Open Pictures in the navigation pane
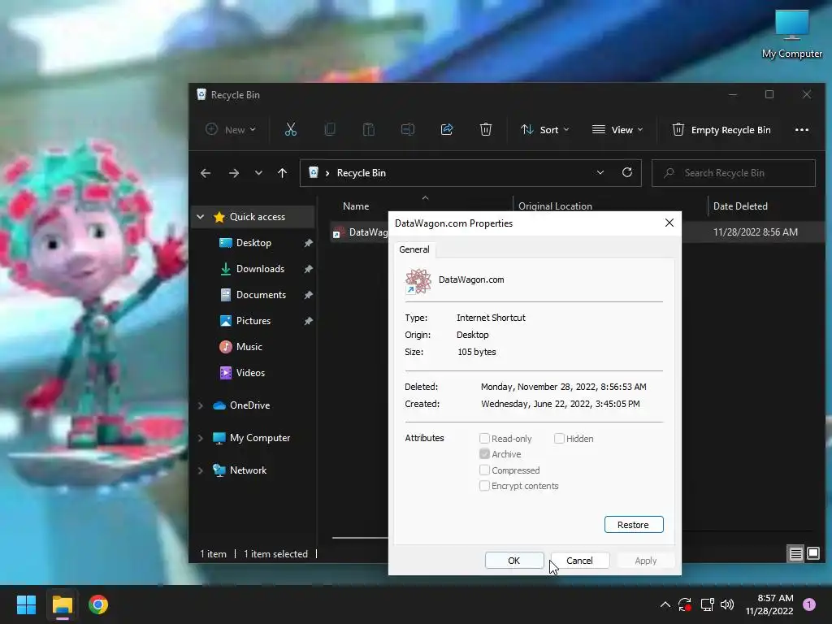 (x=253, y=321)
